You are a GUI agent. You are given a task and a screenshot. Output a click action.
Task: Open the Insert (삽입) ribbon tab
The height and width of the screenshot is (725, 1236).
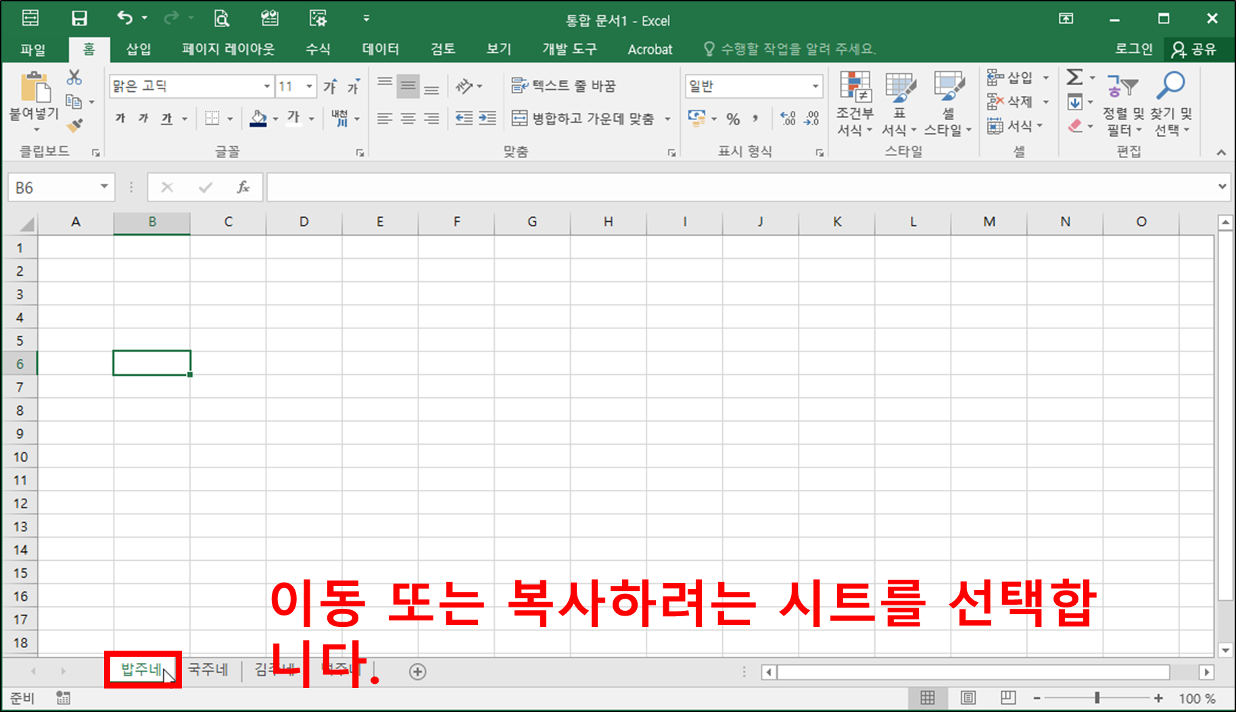click(138, 49)
